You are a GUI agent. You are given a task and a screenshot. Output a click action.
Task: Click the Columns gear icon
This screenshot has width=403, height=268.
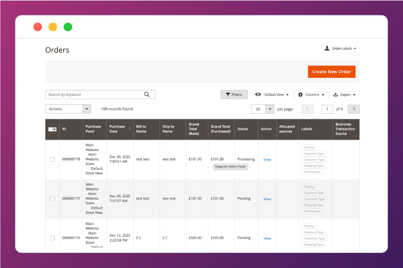(x=300, y=95)
